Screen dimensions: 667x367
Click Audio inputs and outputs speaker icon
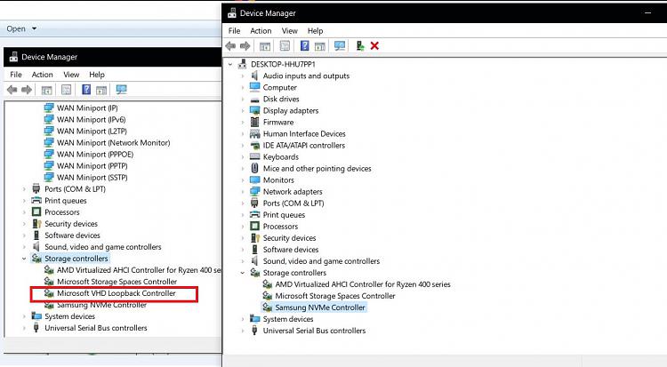pyautogui.click(x=254, y=76)
